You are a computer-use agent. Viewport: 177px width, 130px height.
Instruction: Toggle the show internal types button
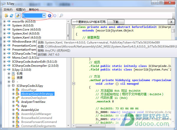click(18, 15)
